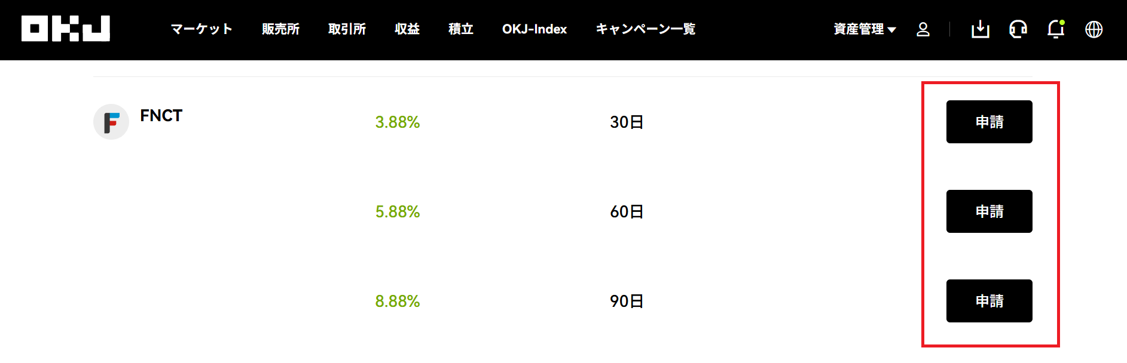Viewport: 1127px width, 363px height.
Task: Click the FNCT token name
Action: point(161,115)
